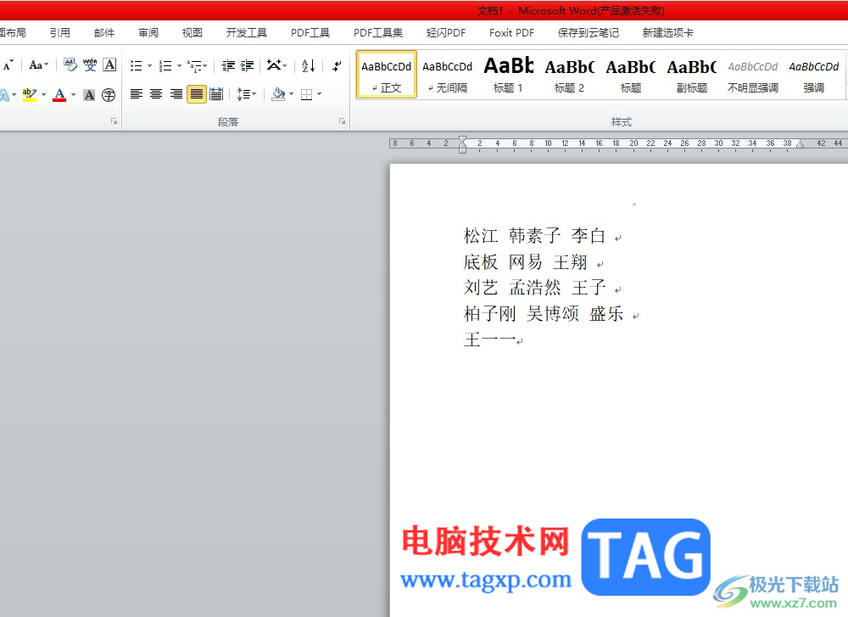848x617 pixels.
Task: Expand highlight color dropdown arrow
Action: 43,95
